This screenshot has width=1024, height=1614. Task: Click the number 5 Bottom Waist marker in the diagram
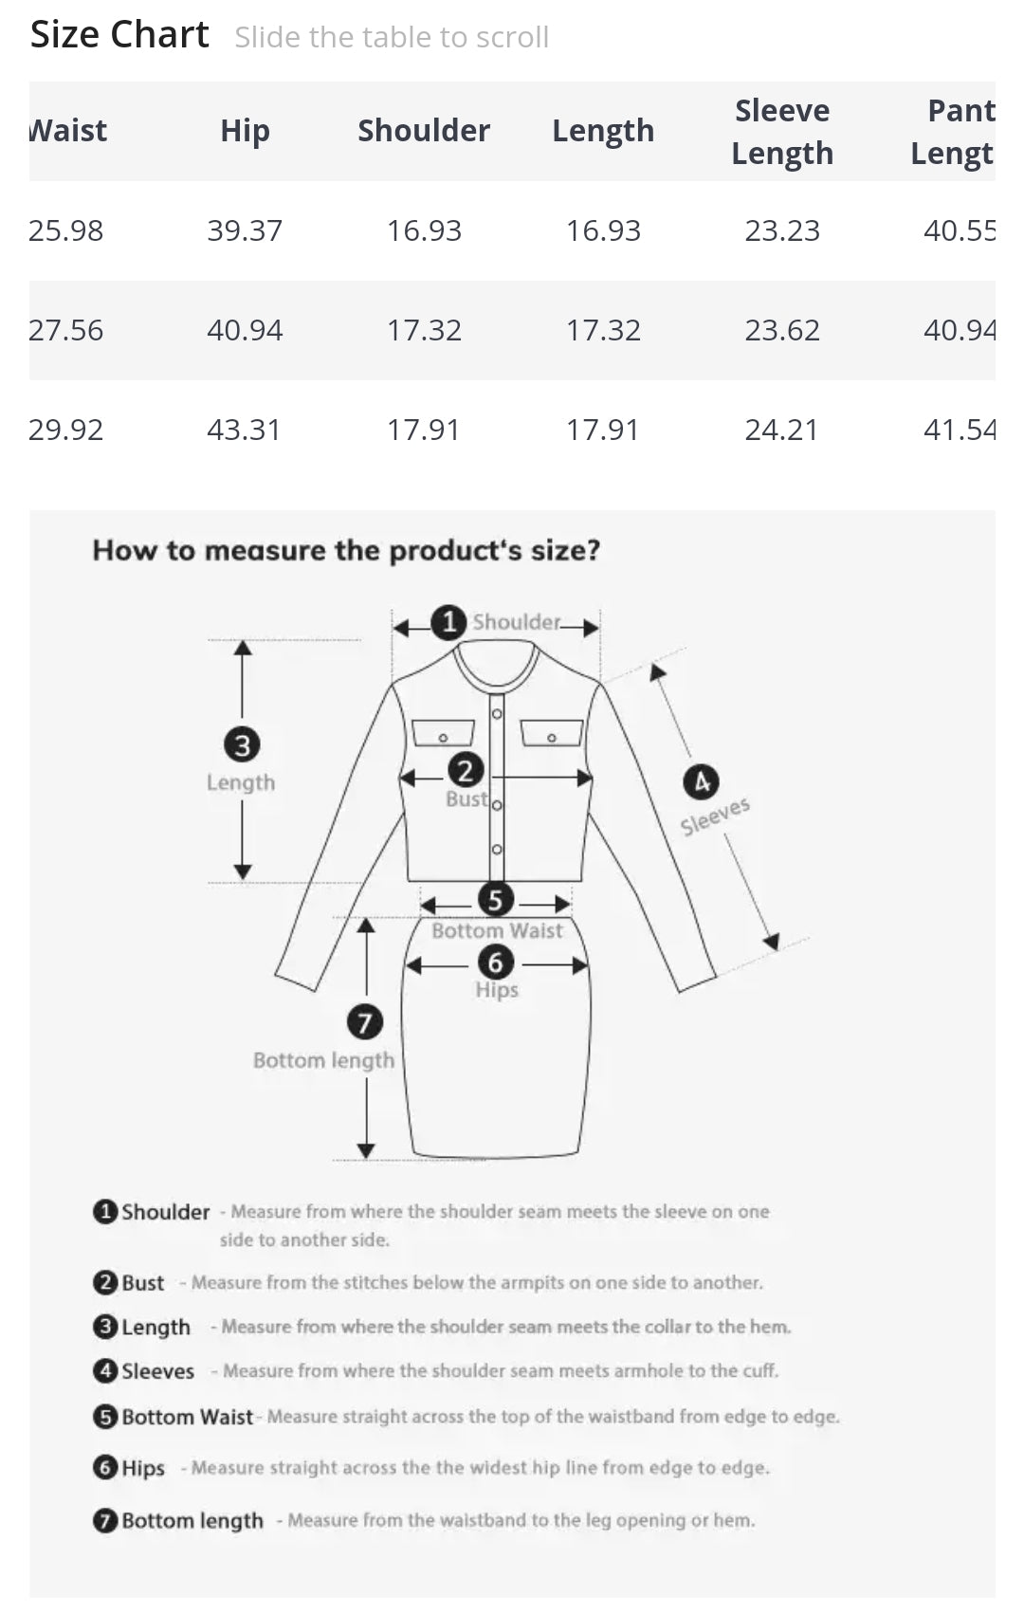click(x=495, y=899)
